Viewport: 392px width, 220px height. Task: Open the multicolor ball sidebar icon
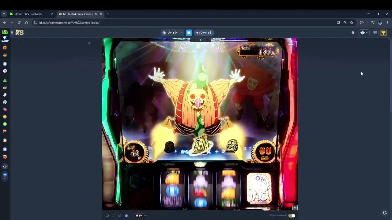click(x=5, y=141)
